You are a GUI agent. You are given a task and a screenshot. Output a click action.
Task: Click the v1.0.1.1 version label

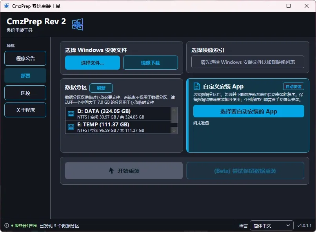(x=304, y=225)
